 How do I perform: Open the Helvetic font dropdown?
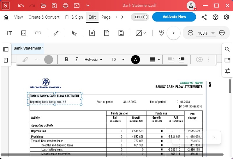(x=93, y=60)
